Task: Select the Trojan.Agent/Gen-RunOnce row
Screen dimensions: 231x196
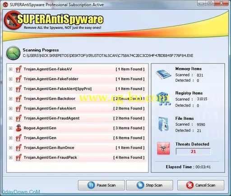Action: 80,148
